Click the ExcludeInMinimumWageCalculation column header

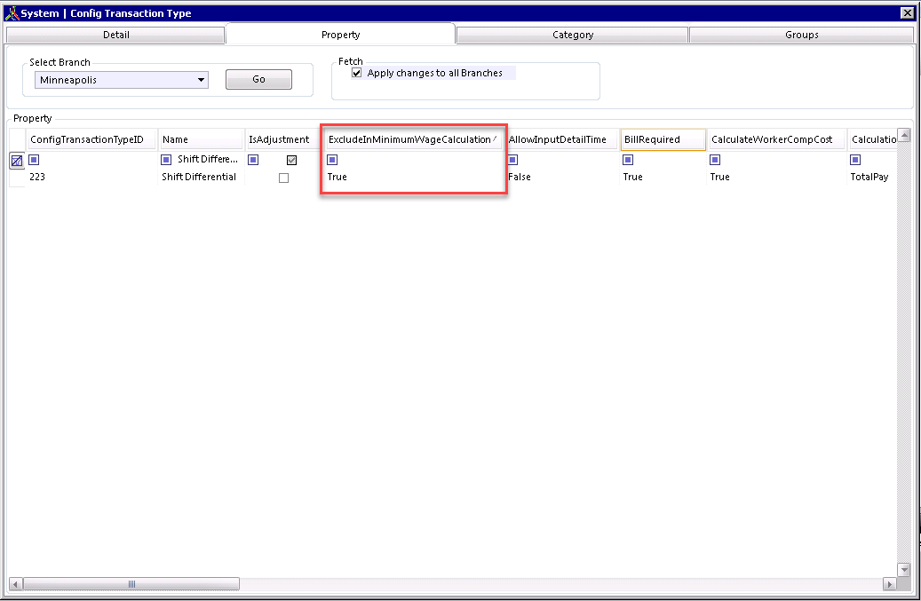414,139
